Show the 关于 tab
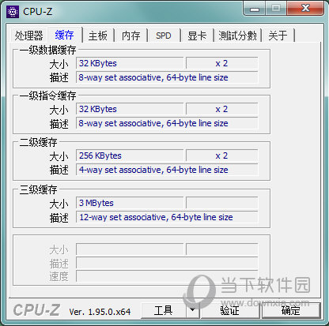The height and width of the screenshot is (326, 329). pyautogui.click(x=278, y=36)
